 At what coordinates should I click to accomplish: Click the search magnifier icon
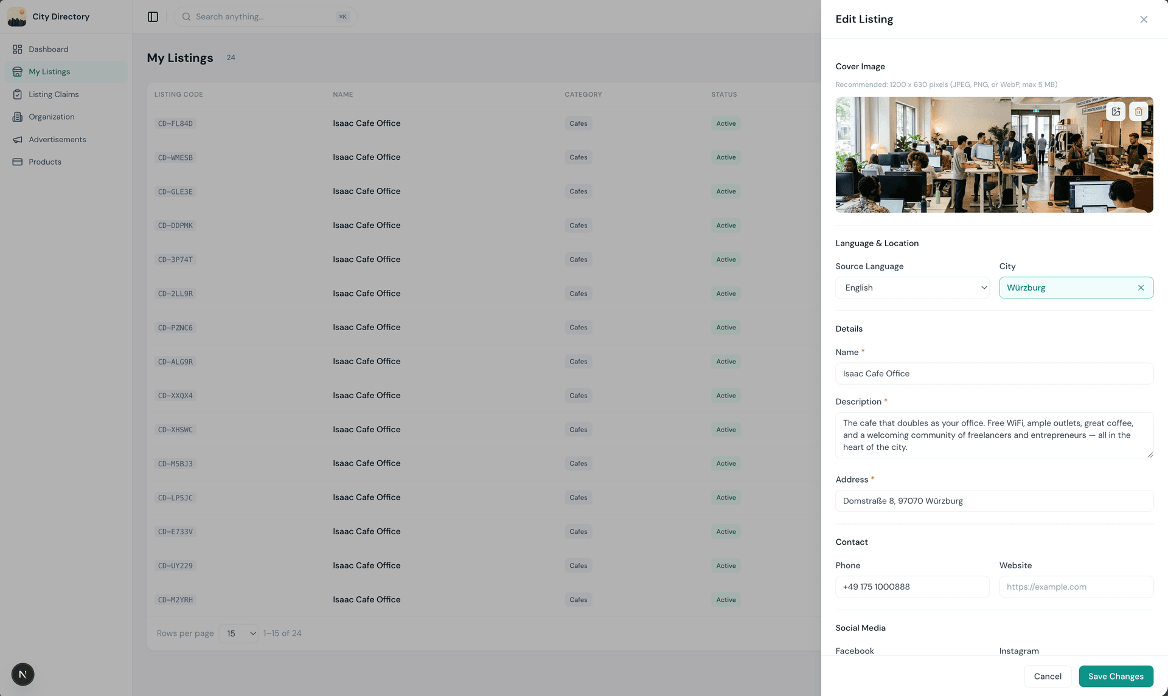pyautogui.click(x=186, y=16)
